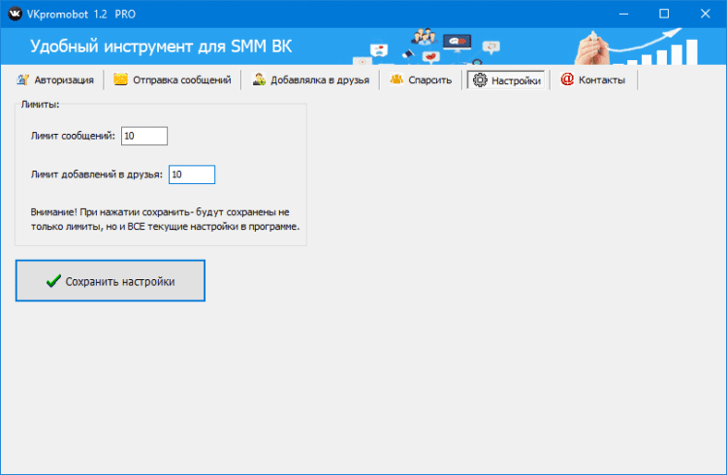
Task: Open the Добавлялка в друзья tab
Action: point(310,79)
